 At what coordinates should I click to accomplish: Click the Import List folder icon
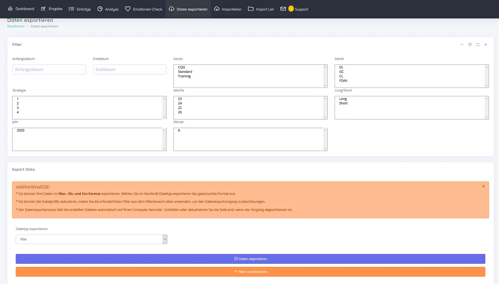(x=251, y=9)
